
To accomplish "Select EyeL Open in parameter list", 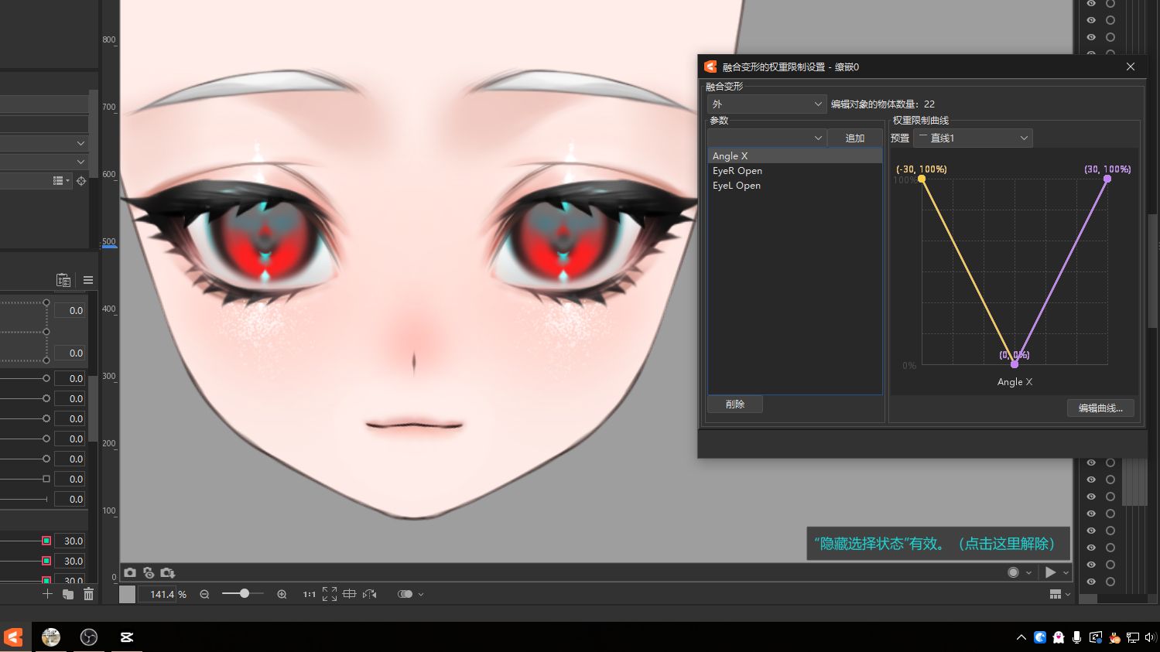I will 737,186.
